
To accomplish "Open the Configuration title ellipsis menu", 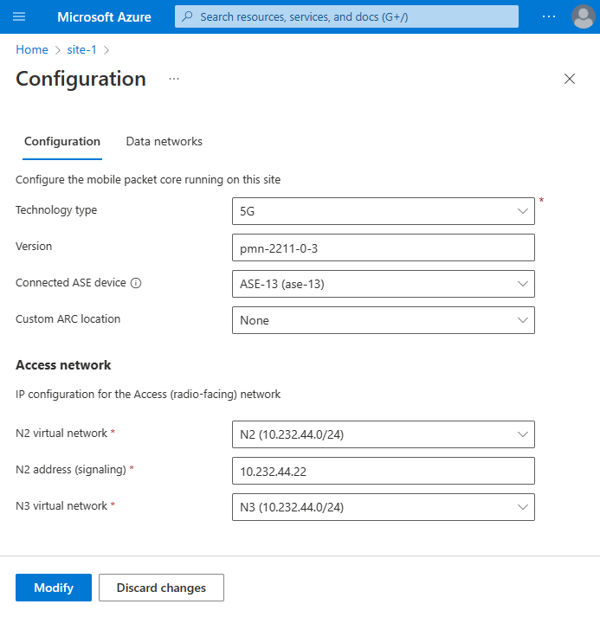I will (x=174, y=79).
